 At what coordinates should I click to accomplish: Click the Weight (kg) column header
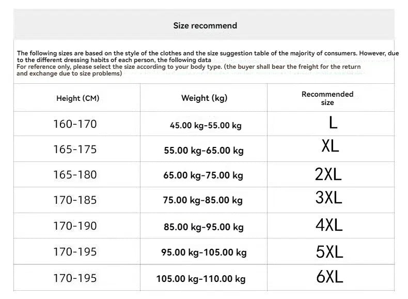pos(204,98)
